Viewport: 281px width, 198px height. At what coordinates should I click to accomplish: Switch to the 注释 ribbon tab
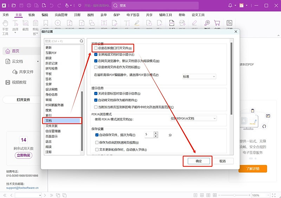77,15
